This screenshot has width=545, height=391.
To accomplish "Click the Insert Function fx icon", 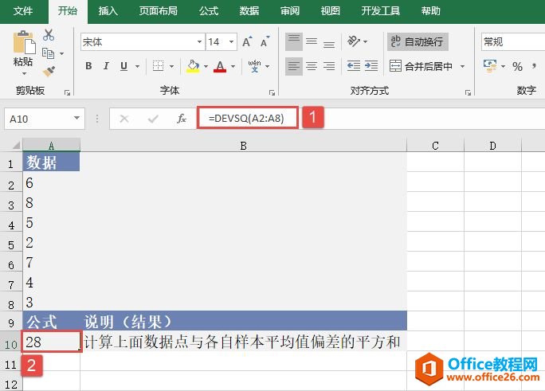I will 182,119.
